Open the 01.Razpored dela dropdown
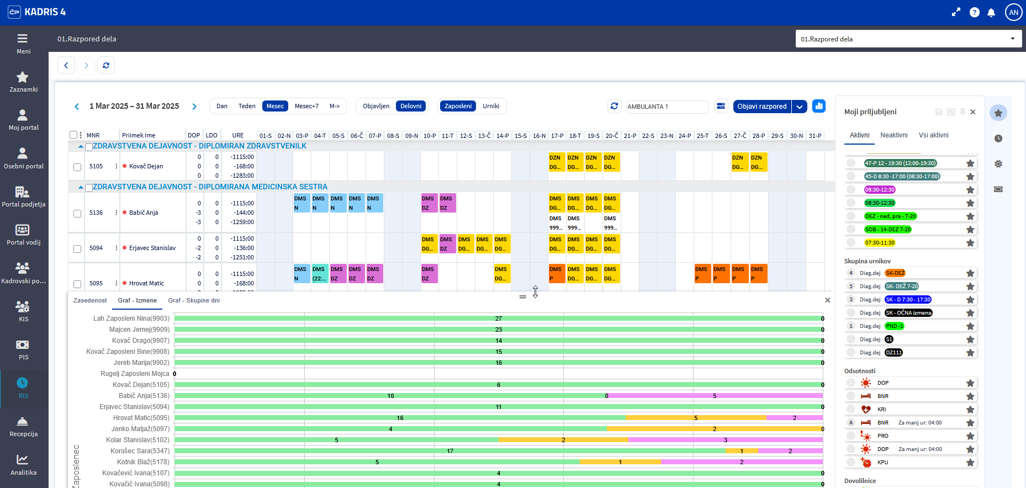Image resolution: width=1026 pixels, height=488 pixels. coord(908,39)
